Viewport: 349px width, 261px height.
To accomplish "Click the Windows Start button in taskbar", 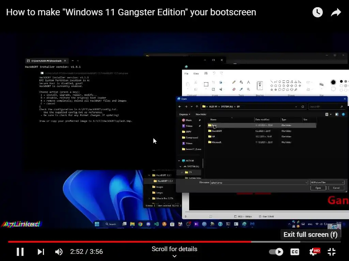I will pos(97,224).
